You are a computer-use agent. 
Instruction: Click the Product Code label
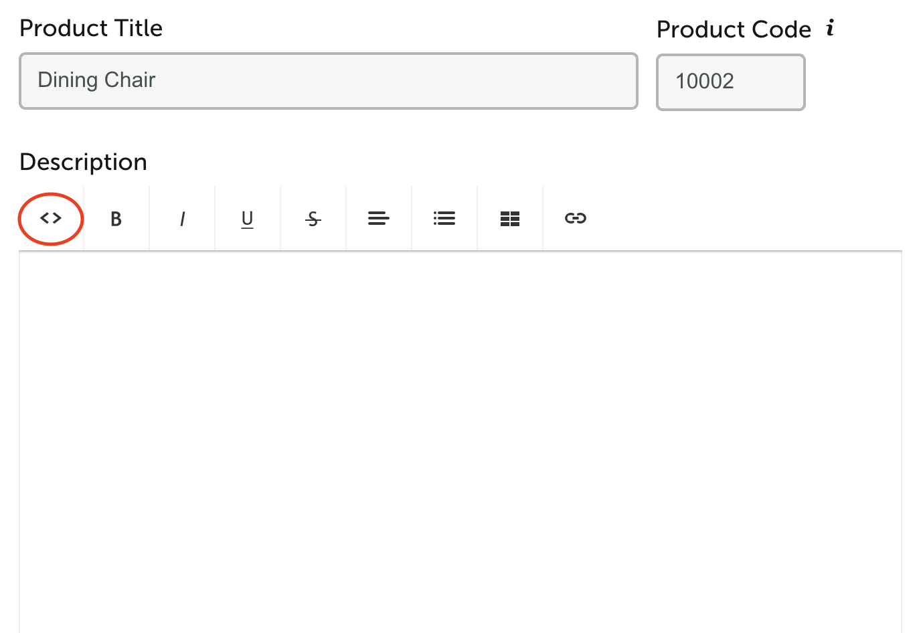tap(734, 29)
